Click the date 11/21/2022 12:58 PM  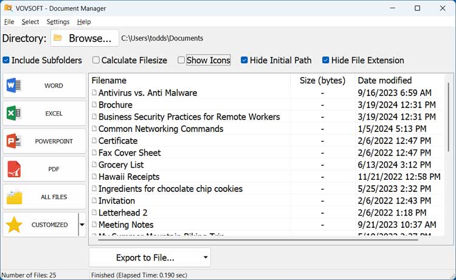pyautogui.click(x=399, y=177)
